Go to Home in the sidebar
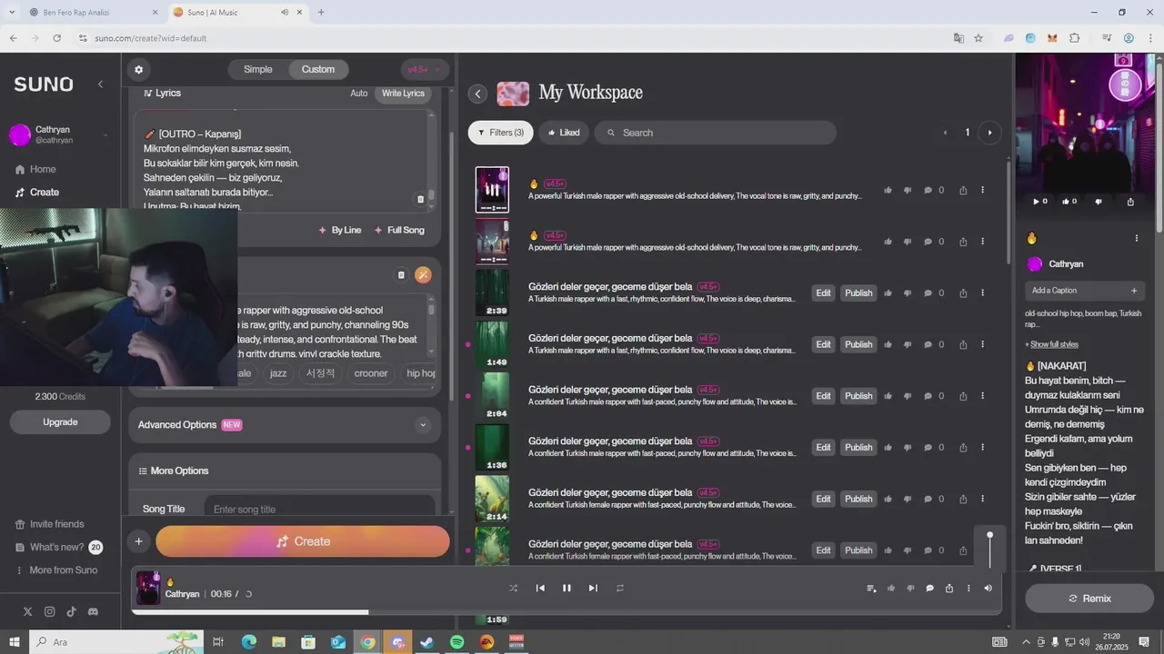 [x=35, y=169]
